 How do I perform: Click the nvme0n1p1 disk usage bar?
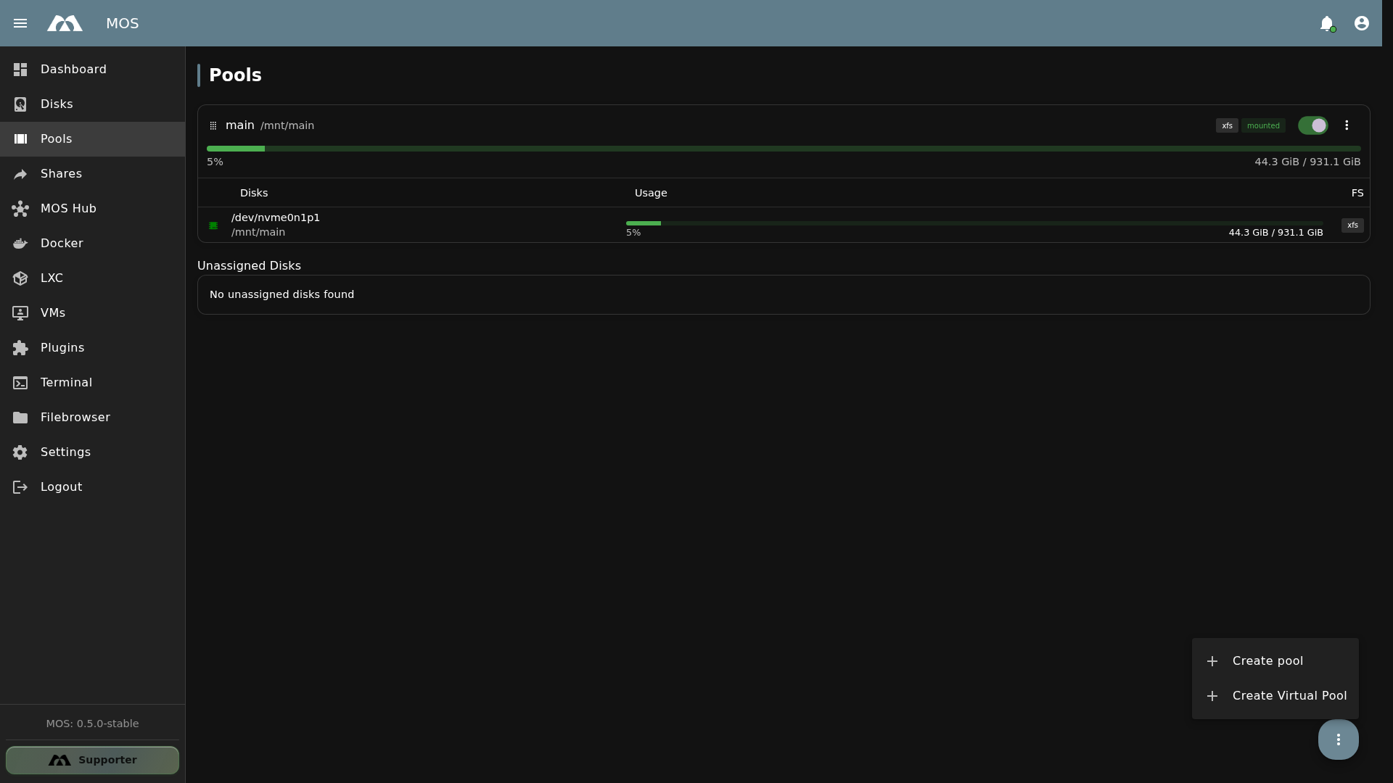974,223
